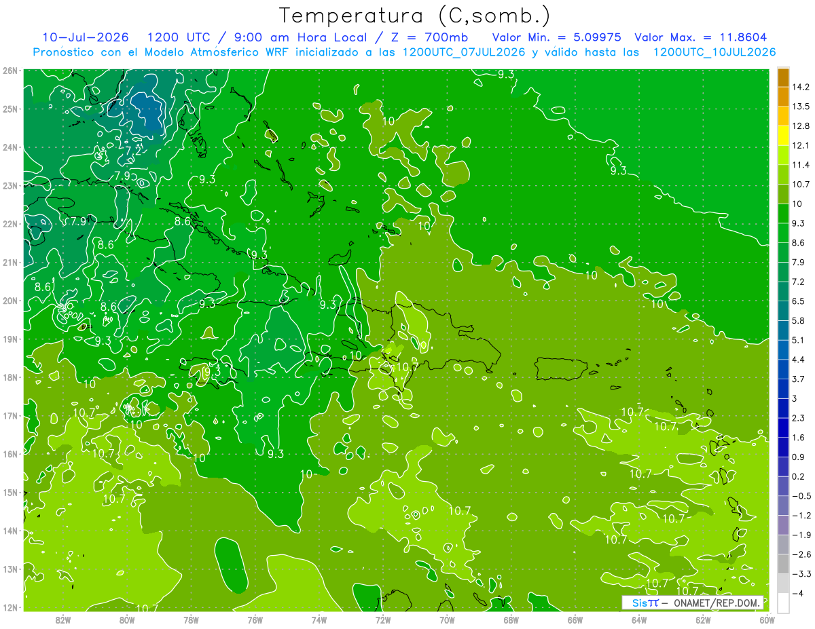Click legend value "12.8"
815x629 pixels.
click(x=801, y=126)
